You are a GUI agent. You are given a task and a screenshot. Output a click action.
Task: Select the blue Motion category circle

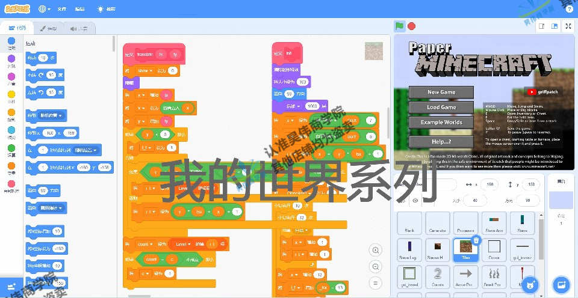[x=12, y=40]
